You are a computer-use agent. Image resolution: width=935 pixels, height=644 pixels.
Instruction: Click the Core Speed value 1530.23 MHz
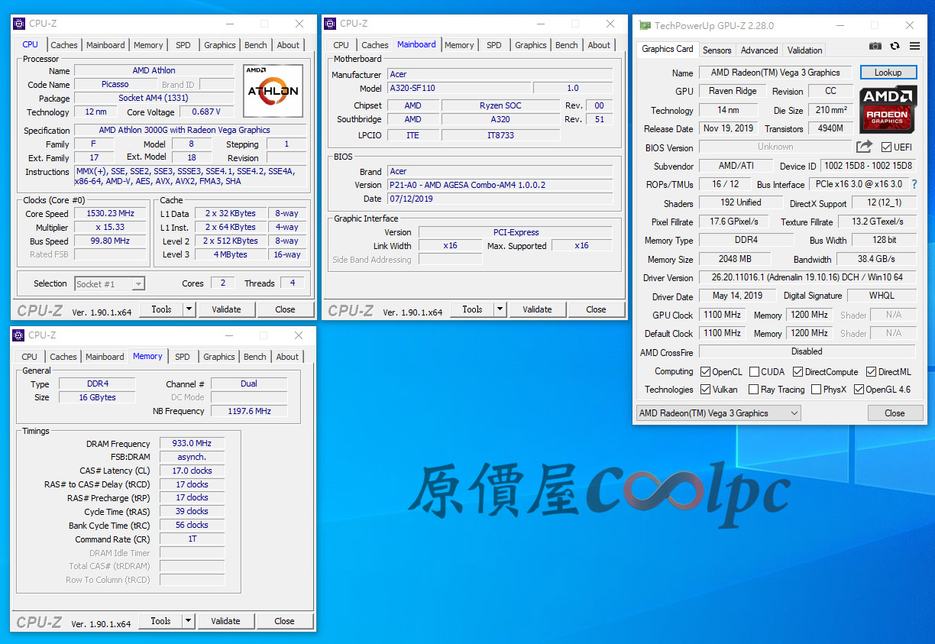click(110, 214)
